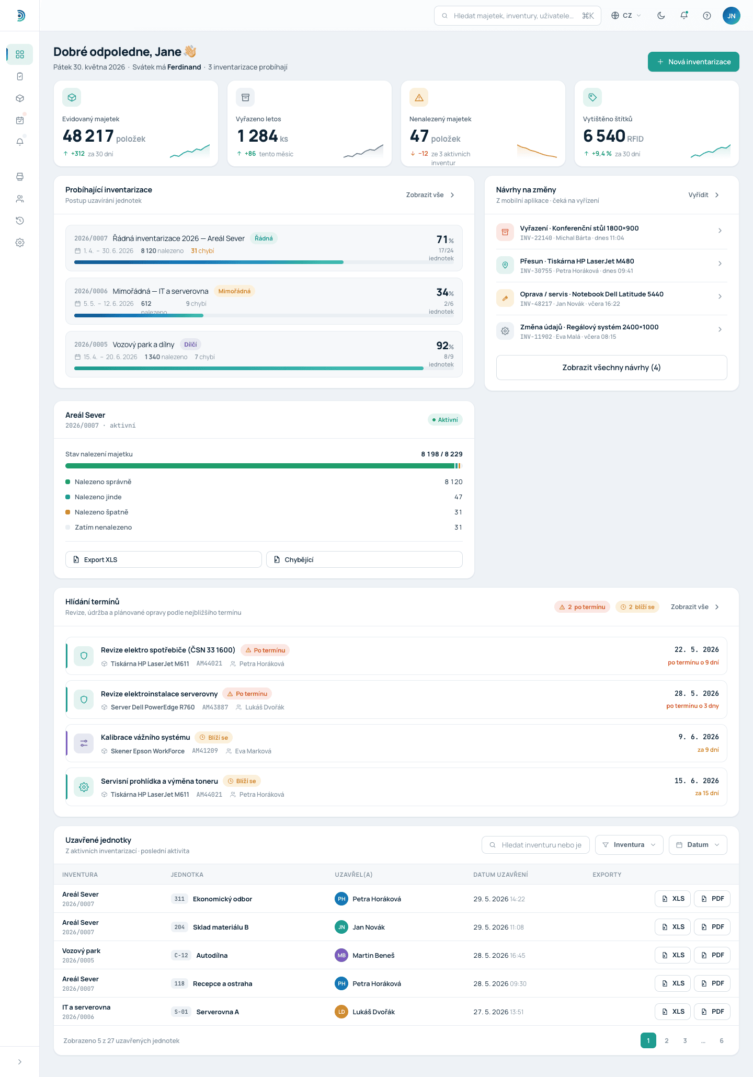Filter by the 2 blíží se badge
This screenshot has width=753, height=1077.
coord(637,607)
